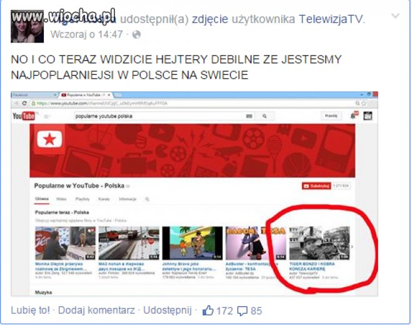
Task: Click the bookmark star in address bar
Action: [x=364, y=104]
